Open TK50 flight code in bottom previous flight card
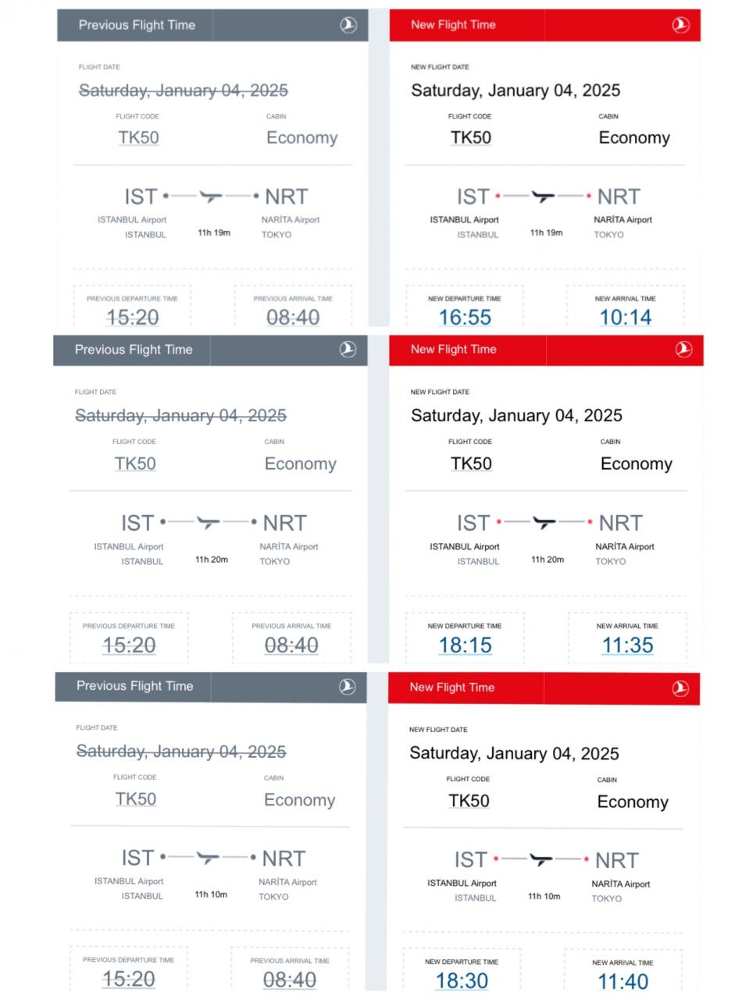The height and width of the screenshot is (999, 749). point(136,799)
